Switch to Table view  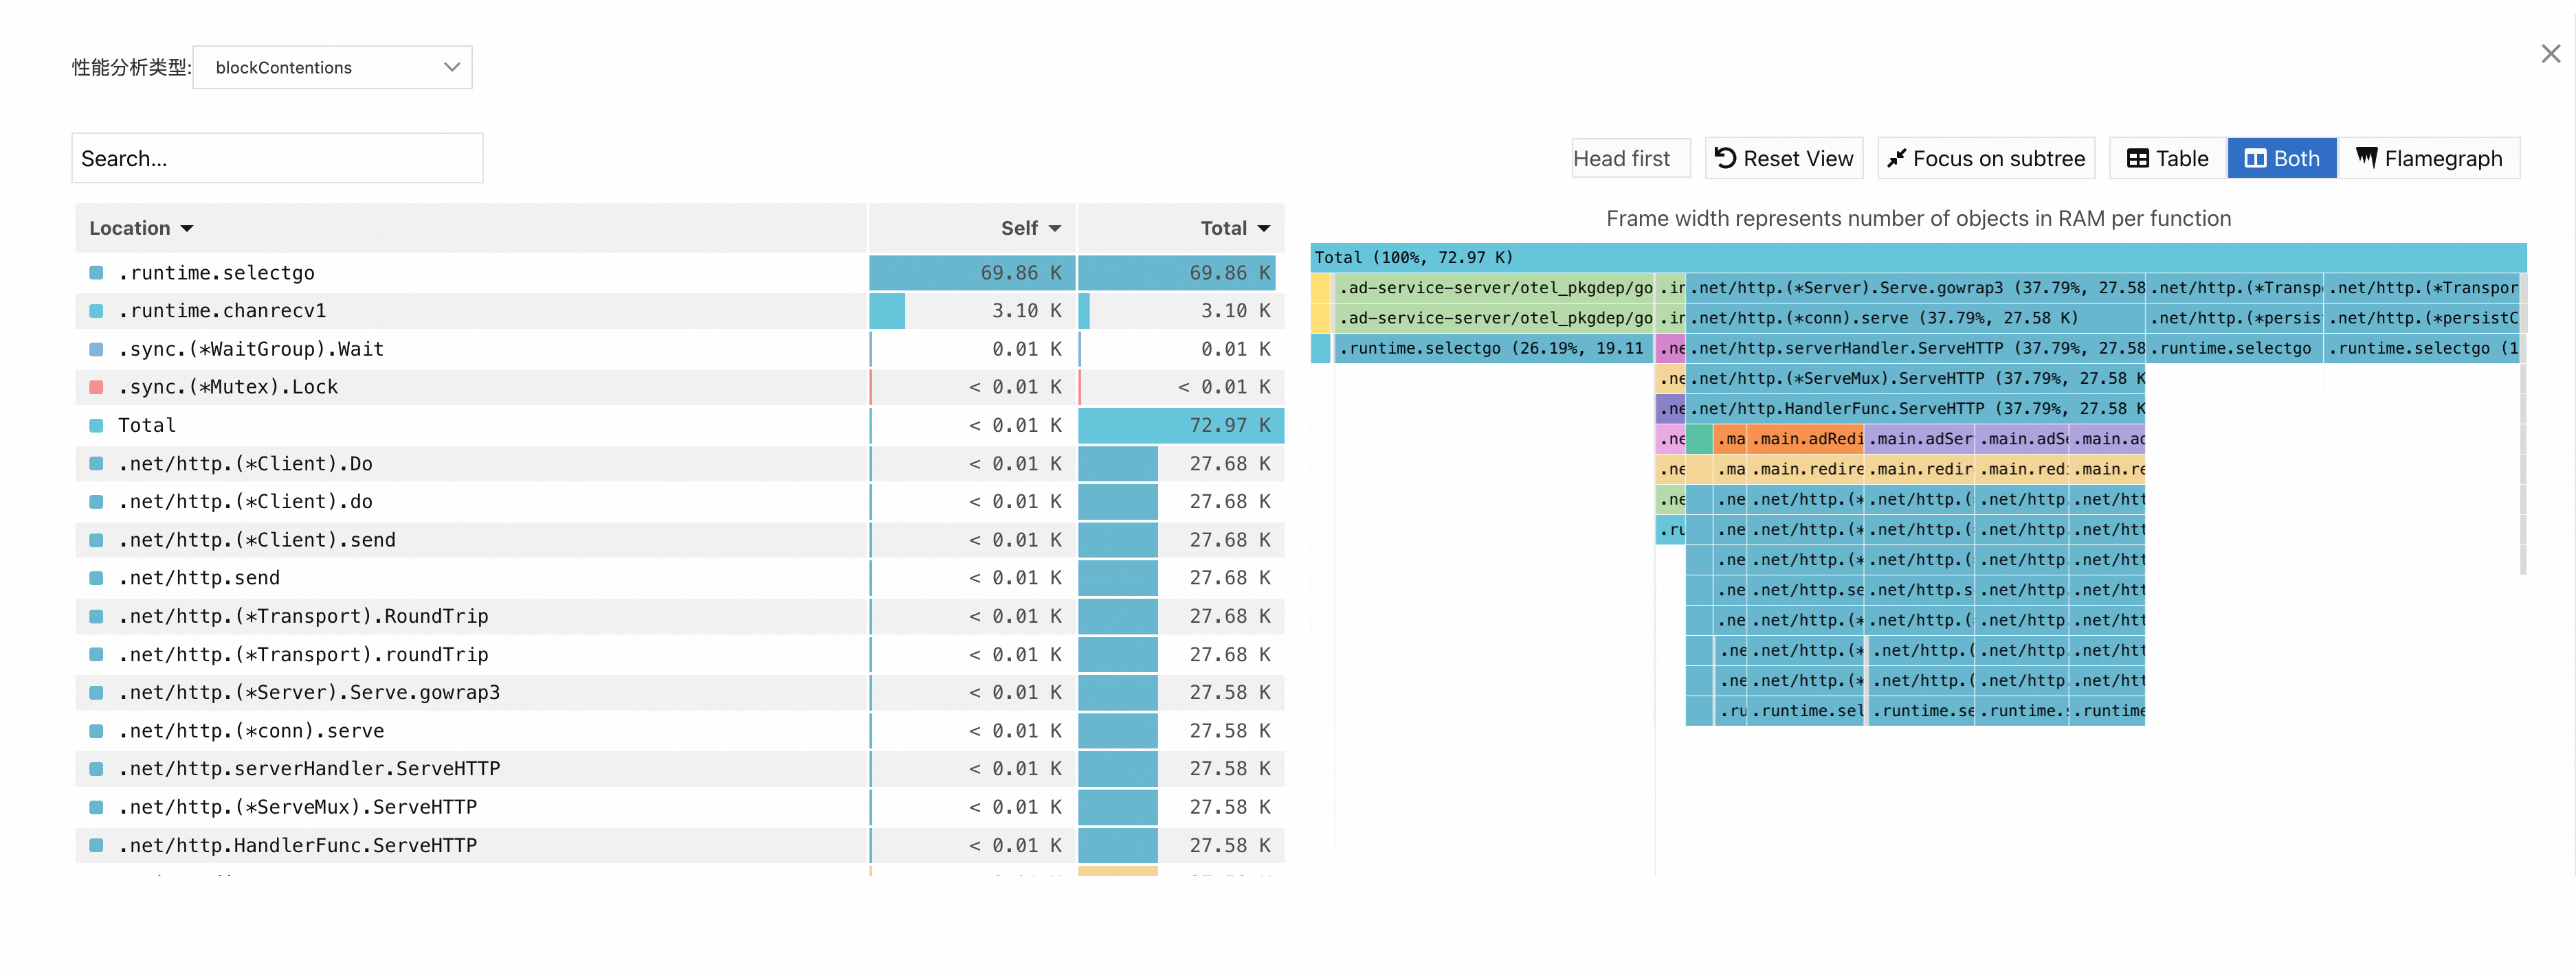click(2167, 159)
